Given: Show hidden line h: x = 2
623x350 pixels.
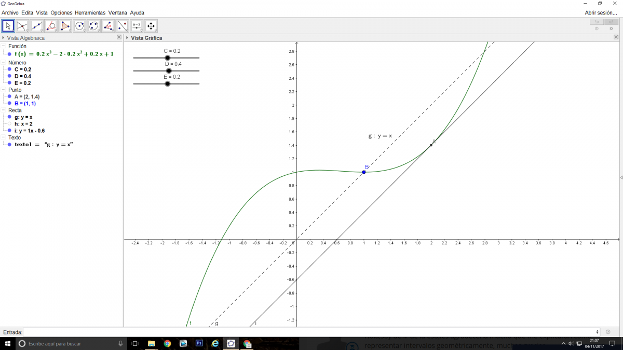Looking at the screenshot, I should coord(9,124).
